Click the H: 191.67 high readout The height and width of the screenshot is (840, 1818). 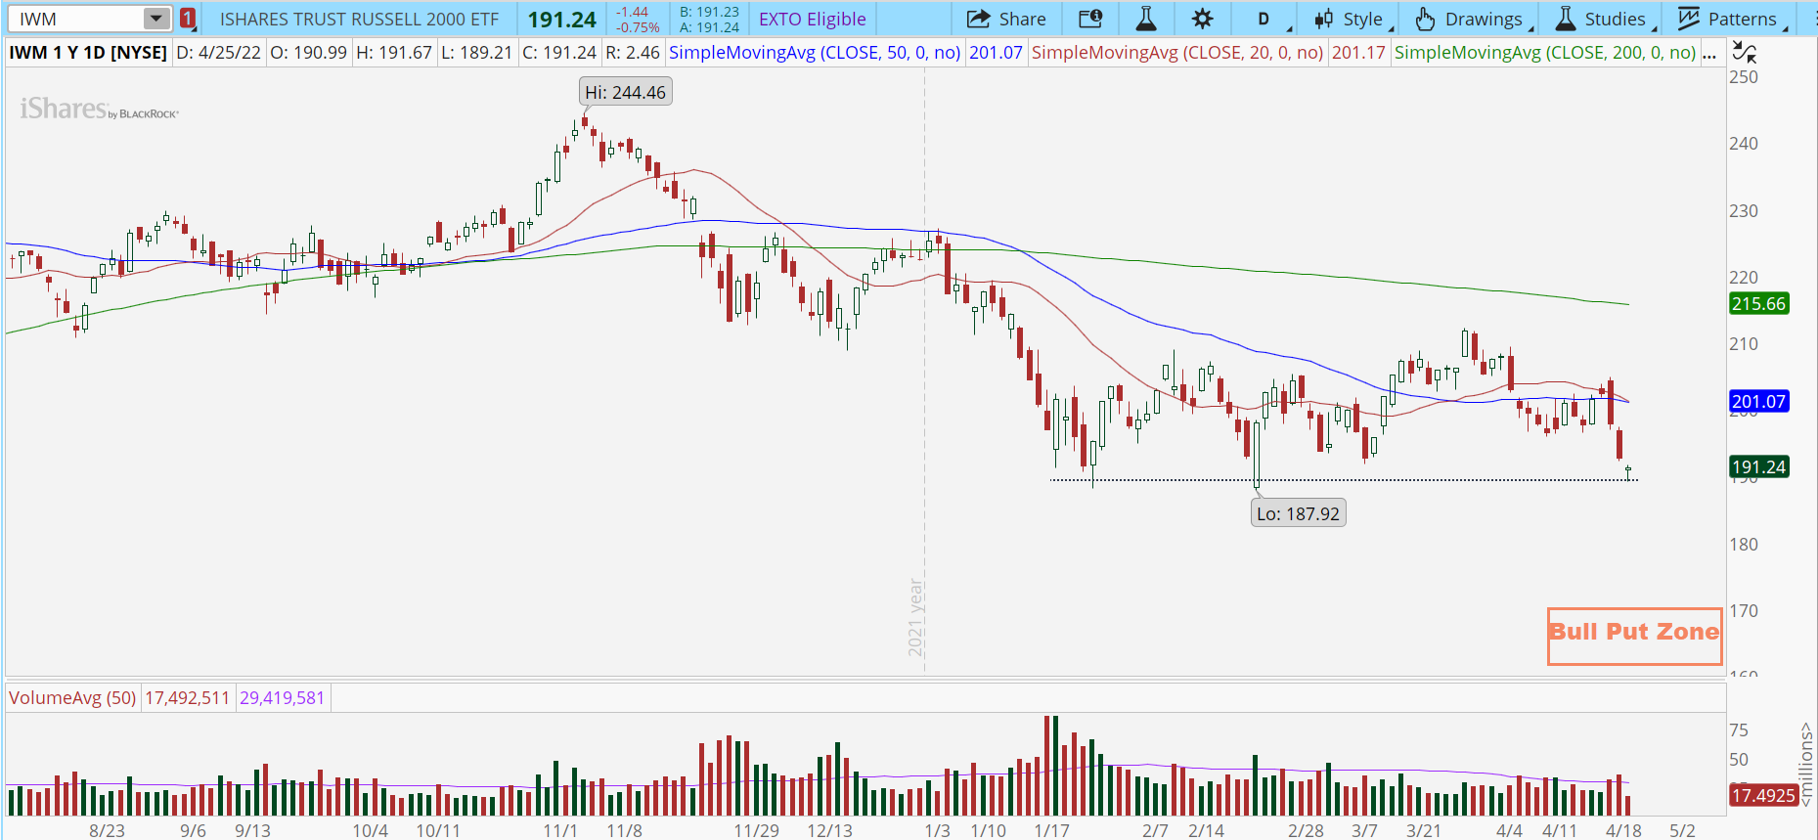click(x=394, y=53)
